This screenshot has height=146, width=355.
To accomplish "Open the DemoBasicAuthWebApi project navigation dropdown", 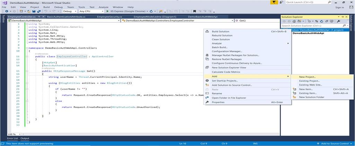I will click(64, 21).
